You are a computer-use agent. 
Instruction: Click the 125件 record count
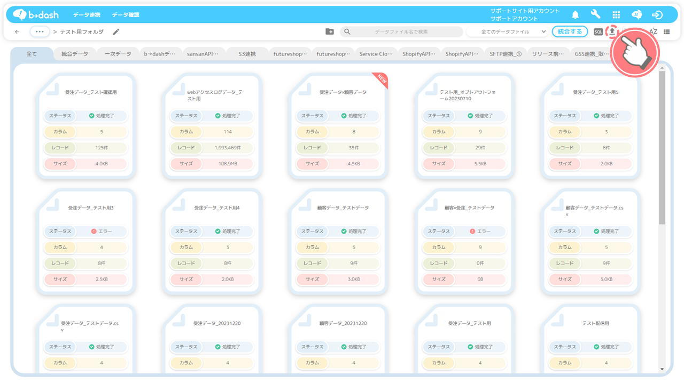[x=102, y=148]
